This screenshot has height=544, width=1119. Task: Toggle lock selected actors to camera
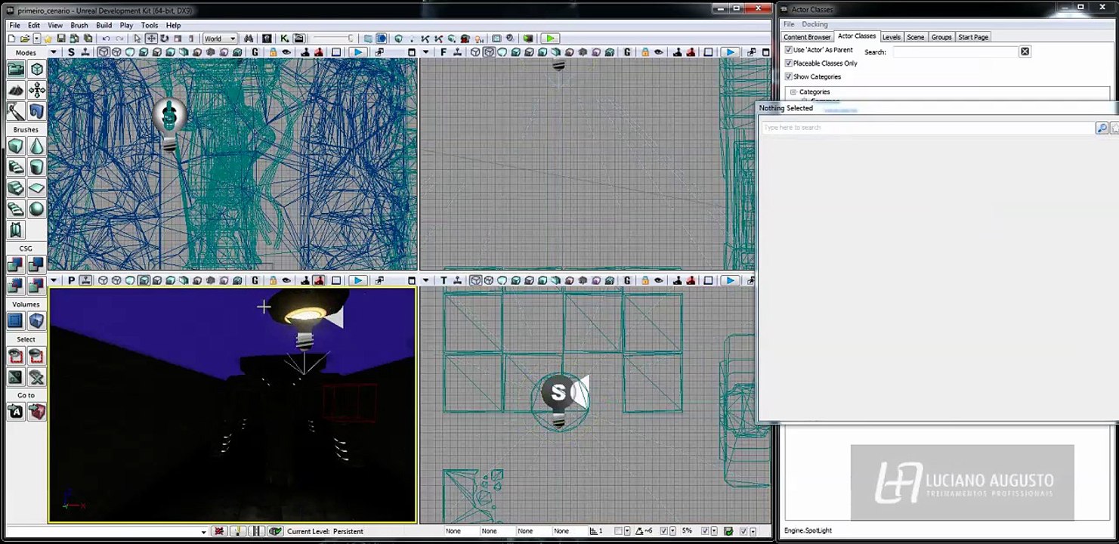[274, 281]
